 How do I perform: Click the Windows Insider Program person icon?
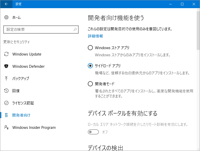tap(6, 127)
